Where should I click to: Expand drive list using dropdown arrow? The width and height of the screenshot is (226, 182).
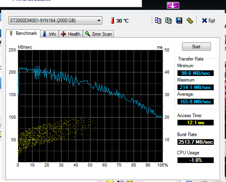pos(99,21)
